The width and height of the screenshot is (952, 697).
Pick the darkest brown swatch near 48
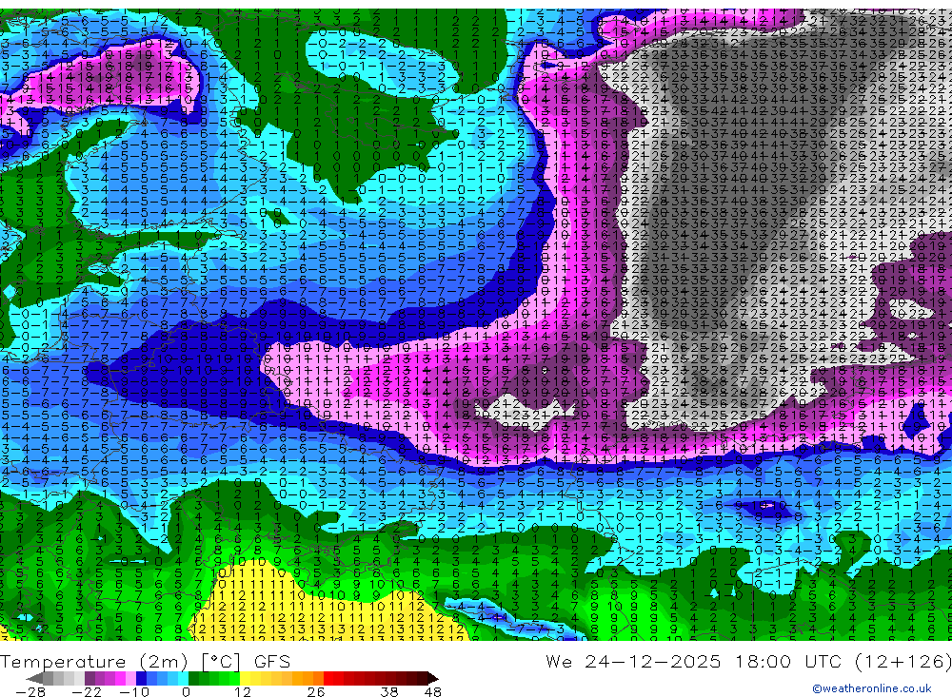(x=423, y=679)
